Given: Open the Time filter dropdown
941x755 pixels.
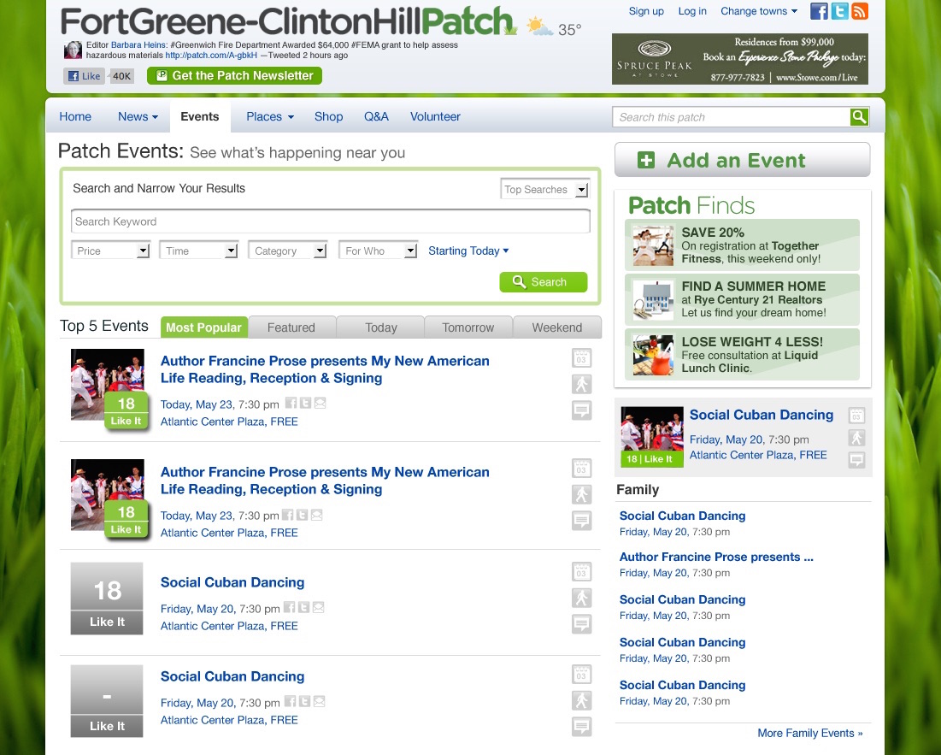Looking at the screenshot, I should point(198,251).
